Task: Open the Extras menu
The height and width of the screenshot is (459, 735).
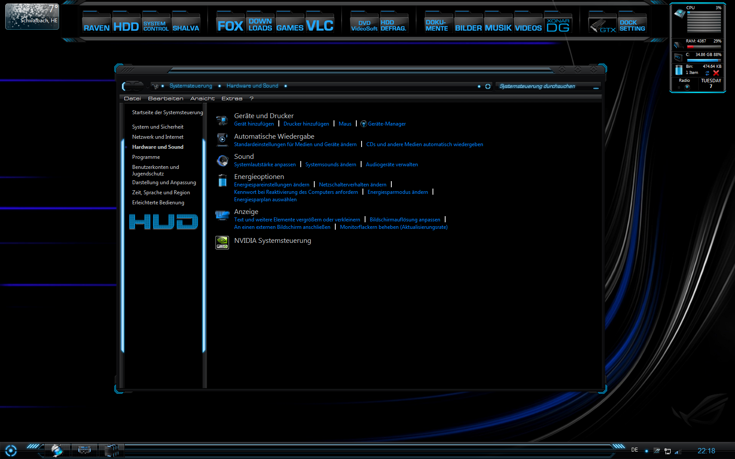Action: (232, 98)
